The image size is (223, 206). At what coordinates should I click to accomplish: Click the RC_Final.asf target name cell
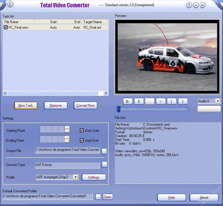pos(92,27)
